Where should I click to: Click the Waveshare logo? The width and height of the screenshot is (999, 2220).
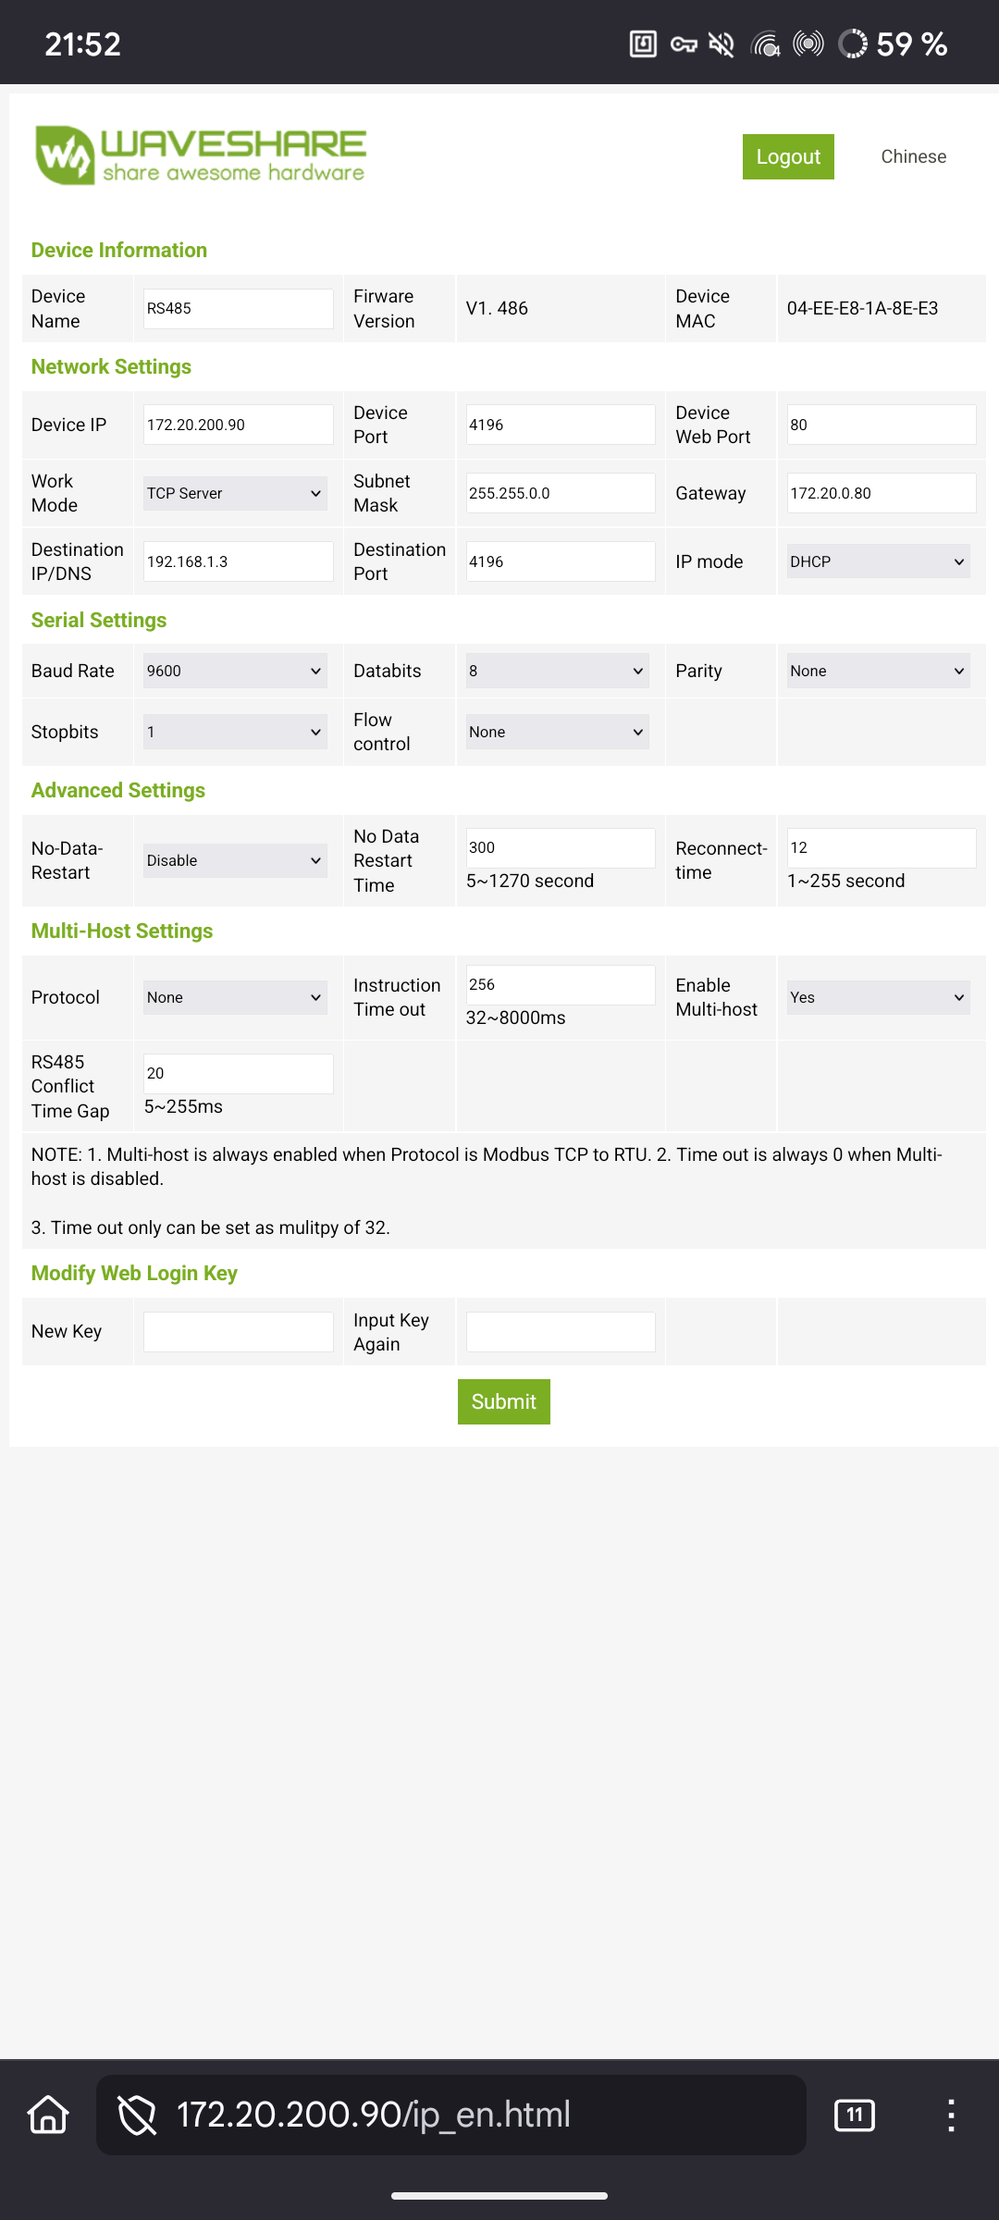point(201,154)
